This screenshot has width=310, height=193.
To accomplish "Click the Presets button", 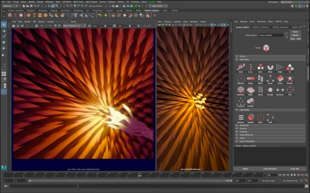I will 295,35.
